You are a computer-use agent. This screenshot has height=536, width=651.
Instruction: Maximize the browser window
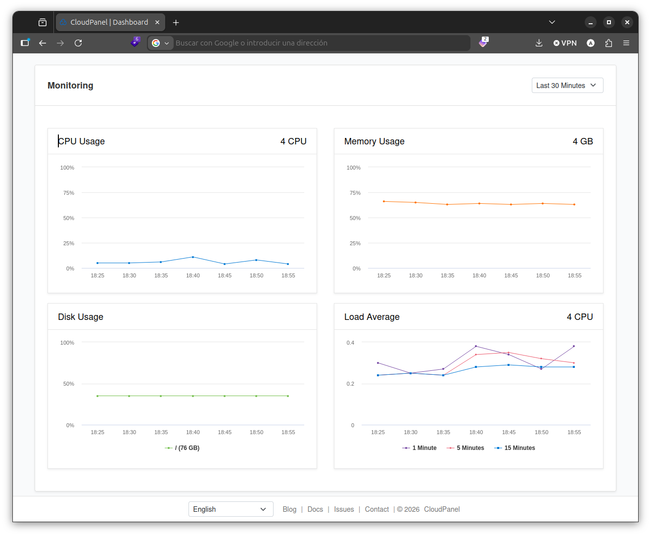pyautogui.click(x=609, y=22)
